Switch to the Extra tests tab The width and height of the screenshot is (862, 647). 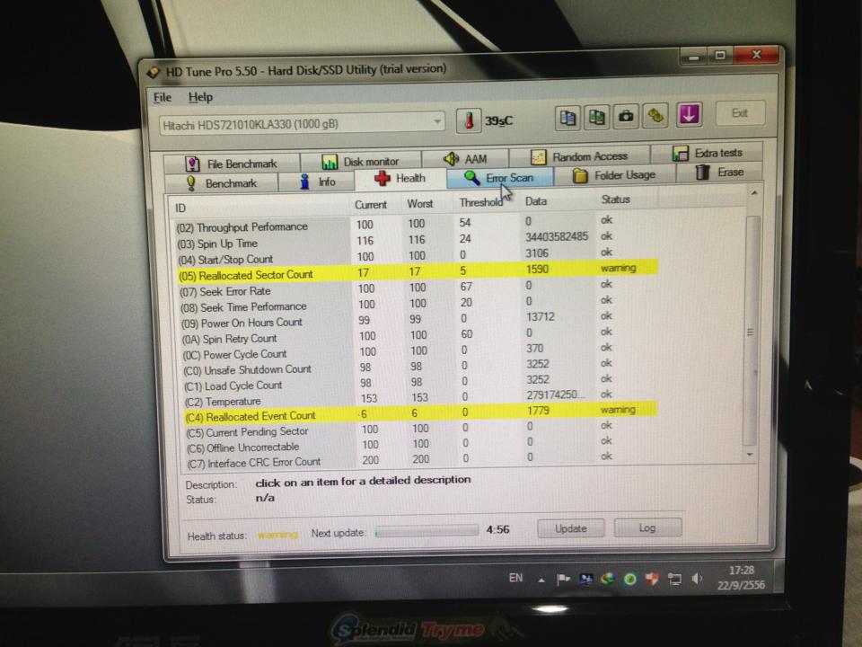[x=707, y=153]
